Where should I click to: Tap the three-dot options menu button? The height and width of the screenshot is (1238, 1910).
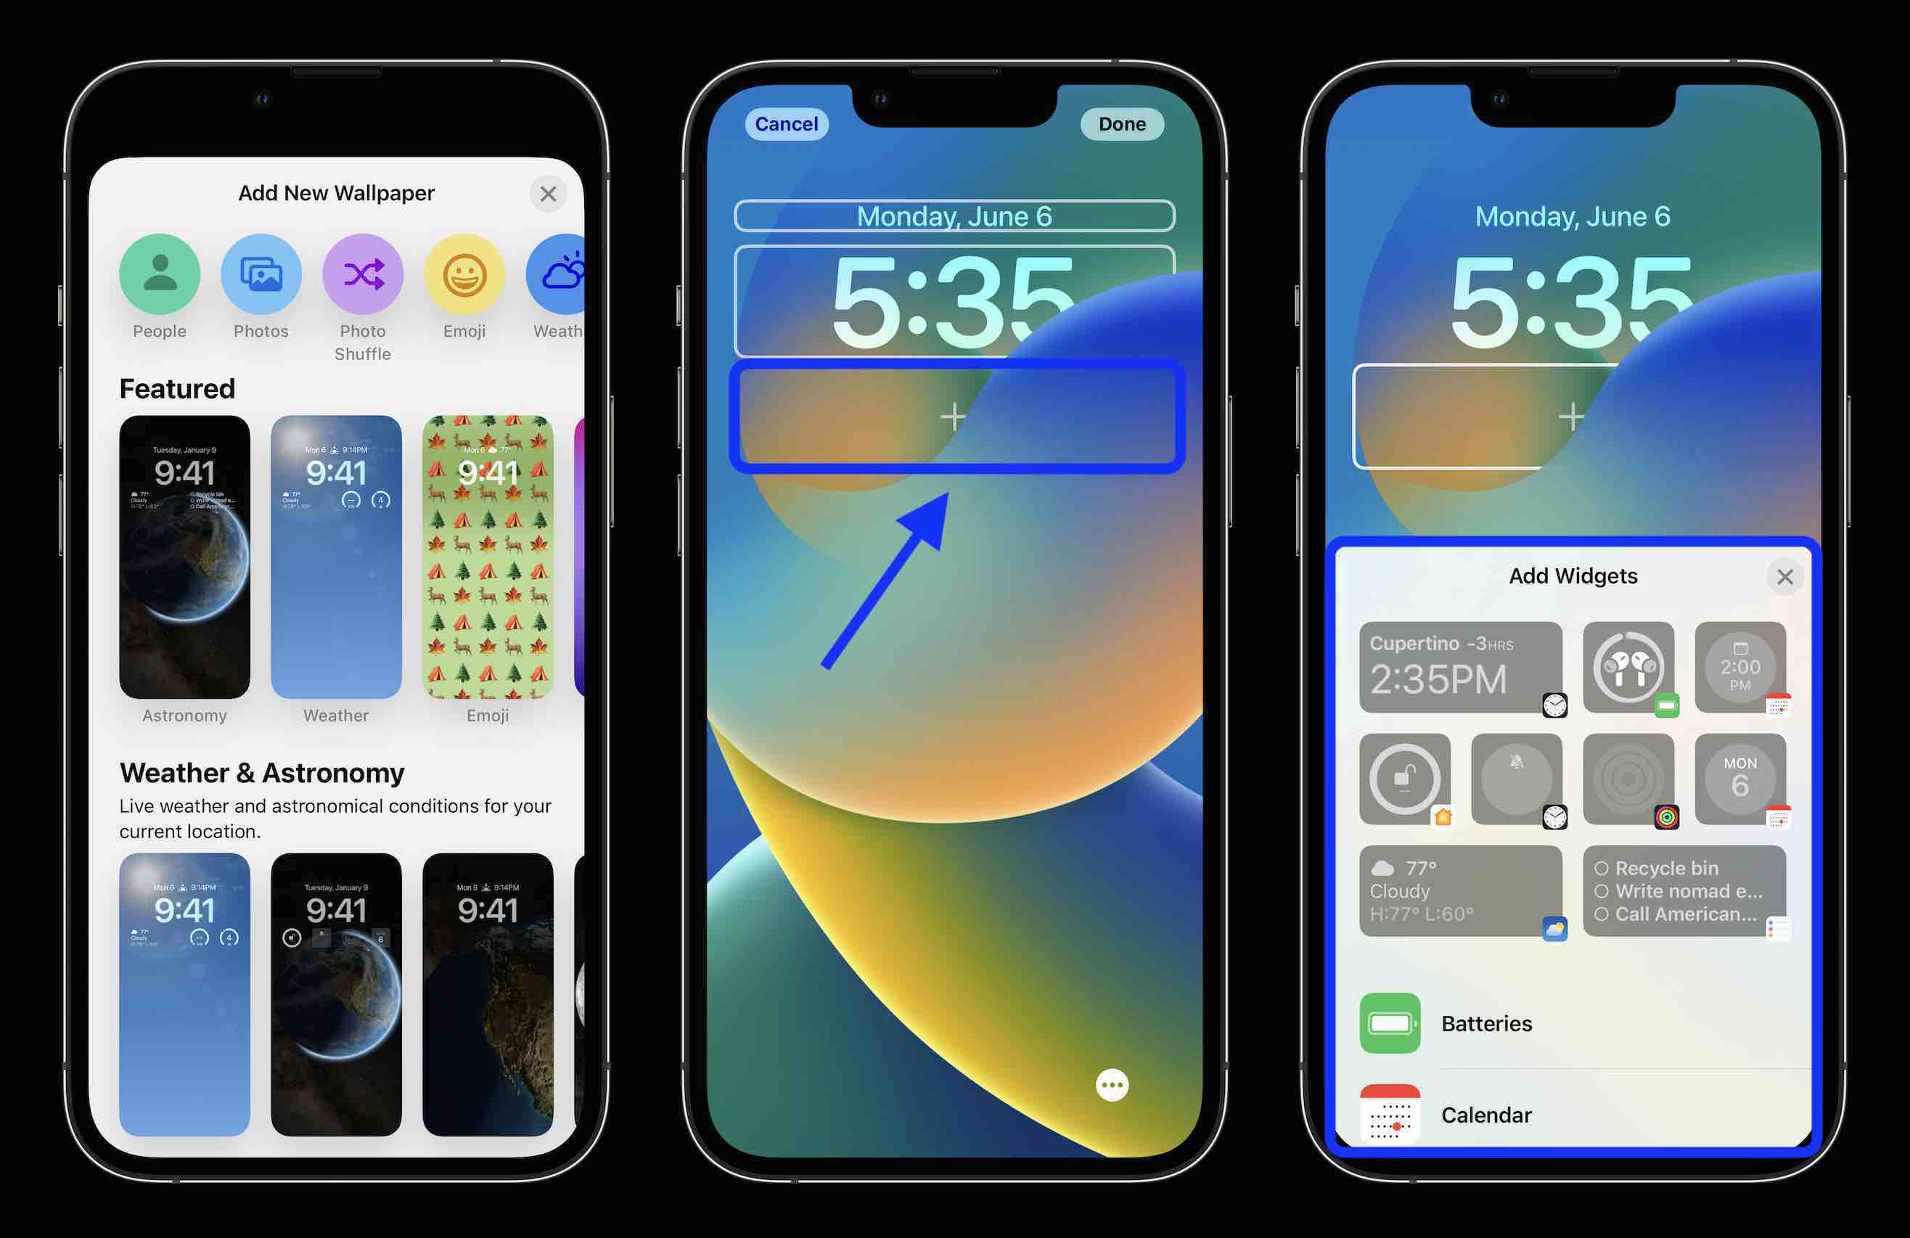tap(1114, 1085)
